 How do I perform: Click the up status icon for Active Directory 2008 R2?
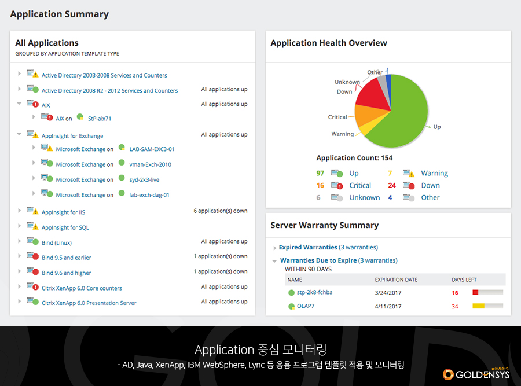[x=32, y=89]
